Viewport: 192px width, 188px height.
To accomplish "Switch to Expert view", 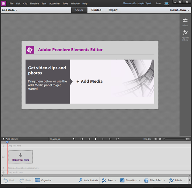I will click(113, 10).
